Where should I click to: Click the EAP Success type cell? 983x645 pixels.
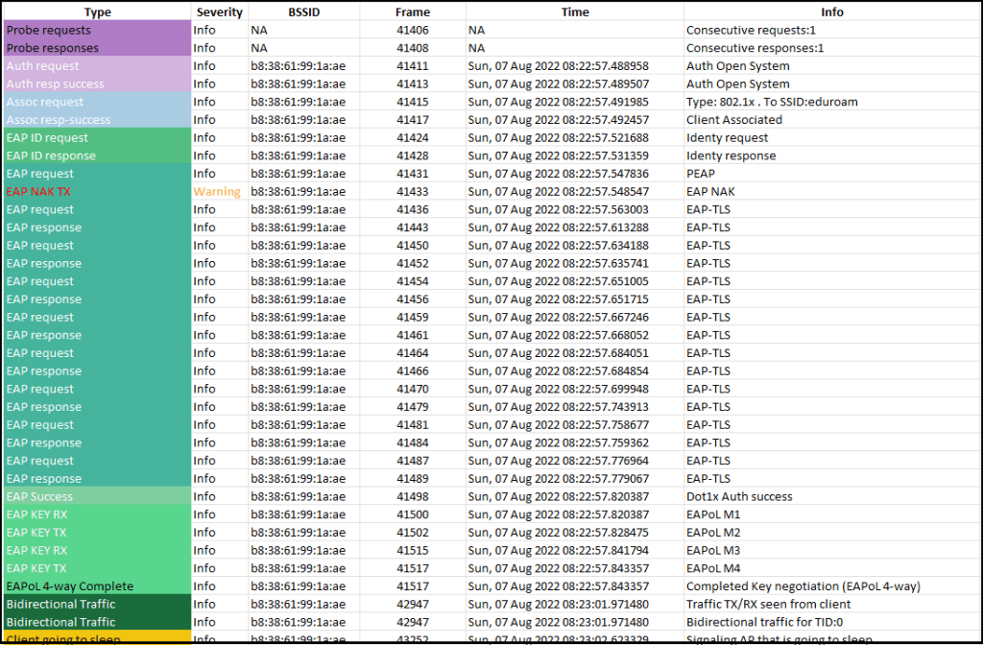pyautogui.click(x=97, y=497)
